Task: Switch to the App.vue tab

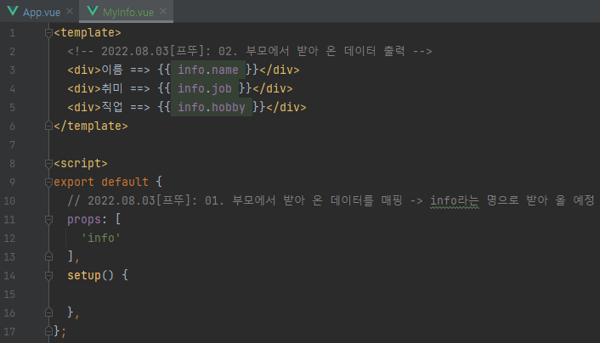Action: click(x=42, y=12)
